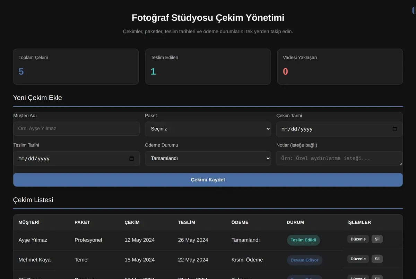Click the Teslim Tarihi date field
This screenshot has height=279, width=416.
(76, 159)
